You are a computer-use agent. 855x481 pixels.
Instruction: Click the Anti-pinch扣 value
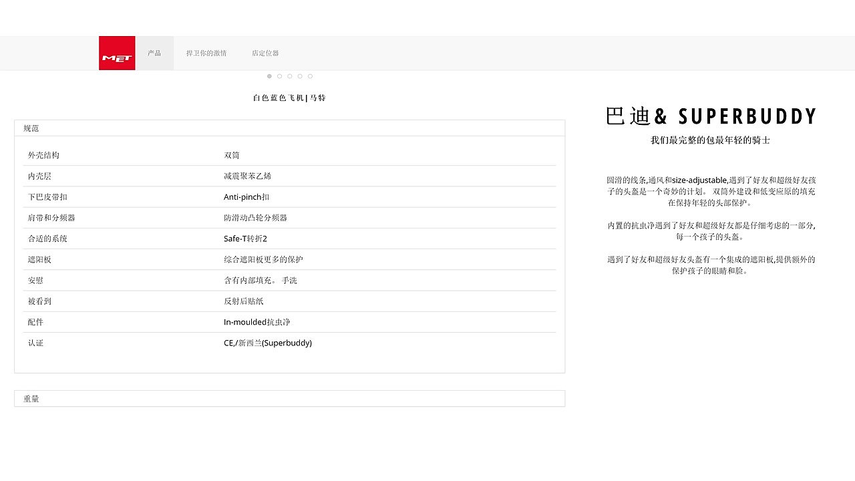[x=246, y=197]
